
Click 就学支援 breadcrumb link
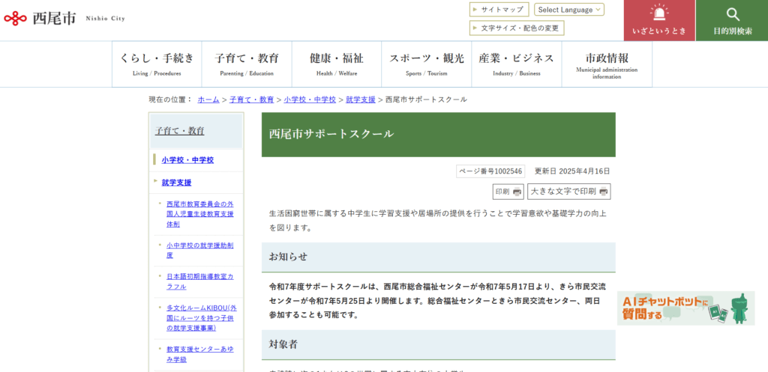[360, 100]
